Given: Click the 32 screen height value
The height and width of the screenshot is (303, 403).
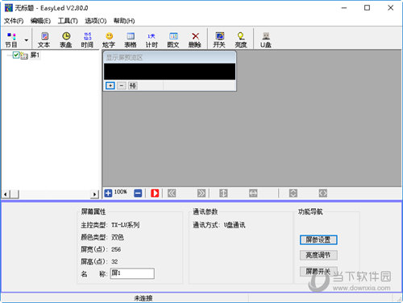Looking at the screenshot, I should tap(114, 262).
